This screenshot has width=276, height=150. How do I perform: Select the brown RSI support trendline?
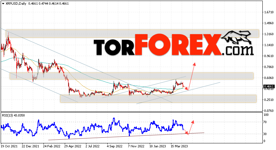click(x=126, y=136)
